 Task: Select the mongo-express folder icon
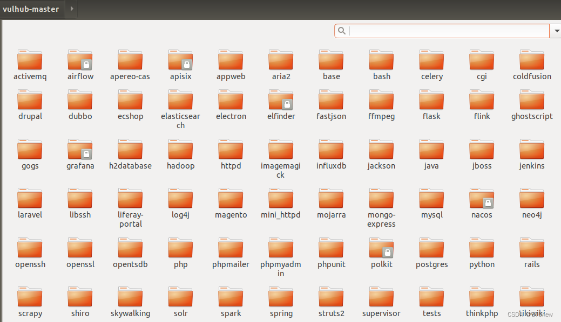[x=381, y=198]
